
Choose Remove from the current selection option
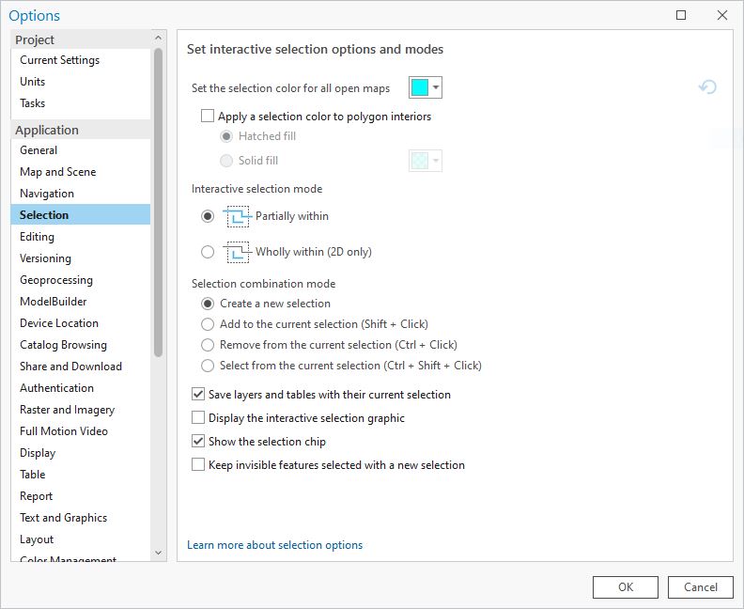point(209,345)
